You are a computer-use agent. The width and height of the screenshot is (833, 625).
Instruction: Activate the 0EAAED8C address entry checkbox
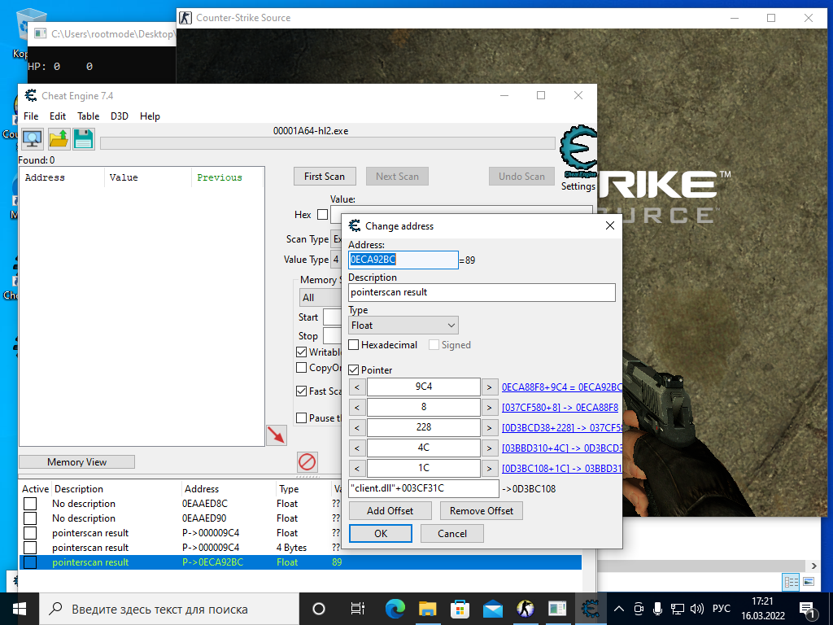tap(30, 504)
